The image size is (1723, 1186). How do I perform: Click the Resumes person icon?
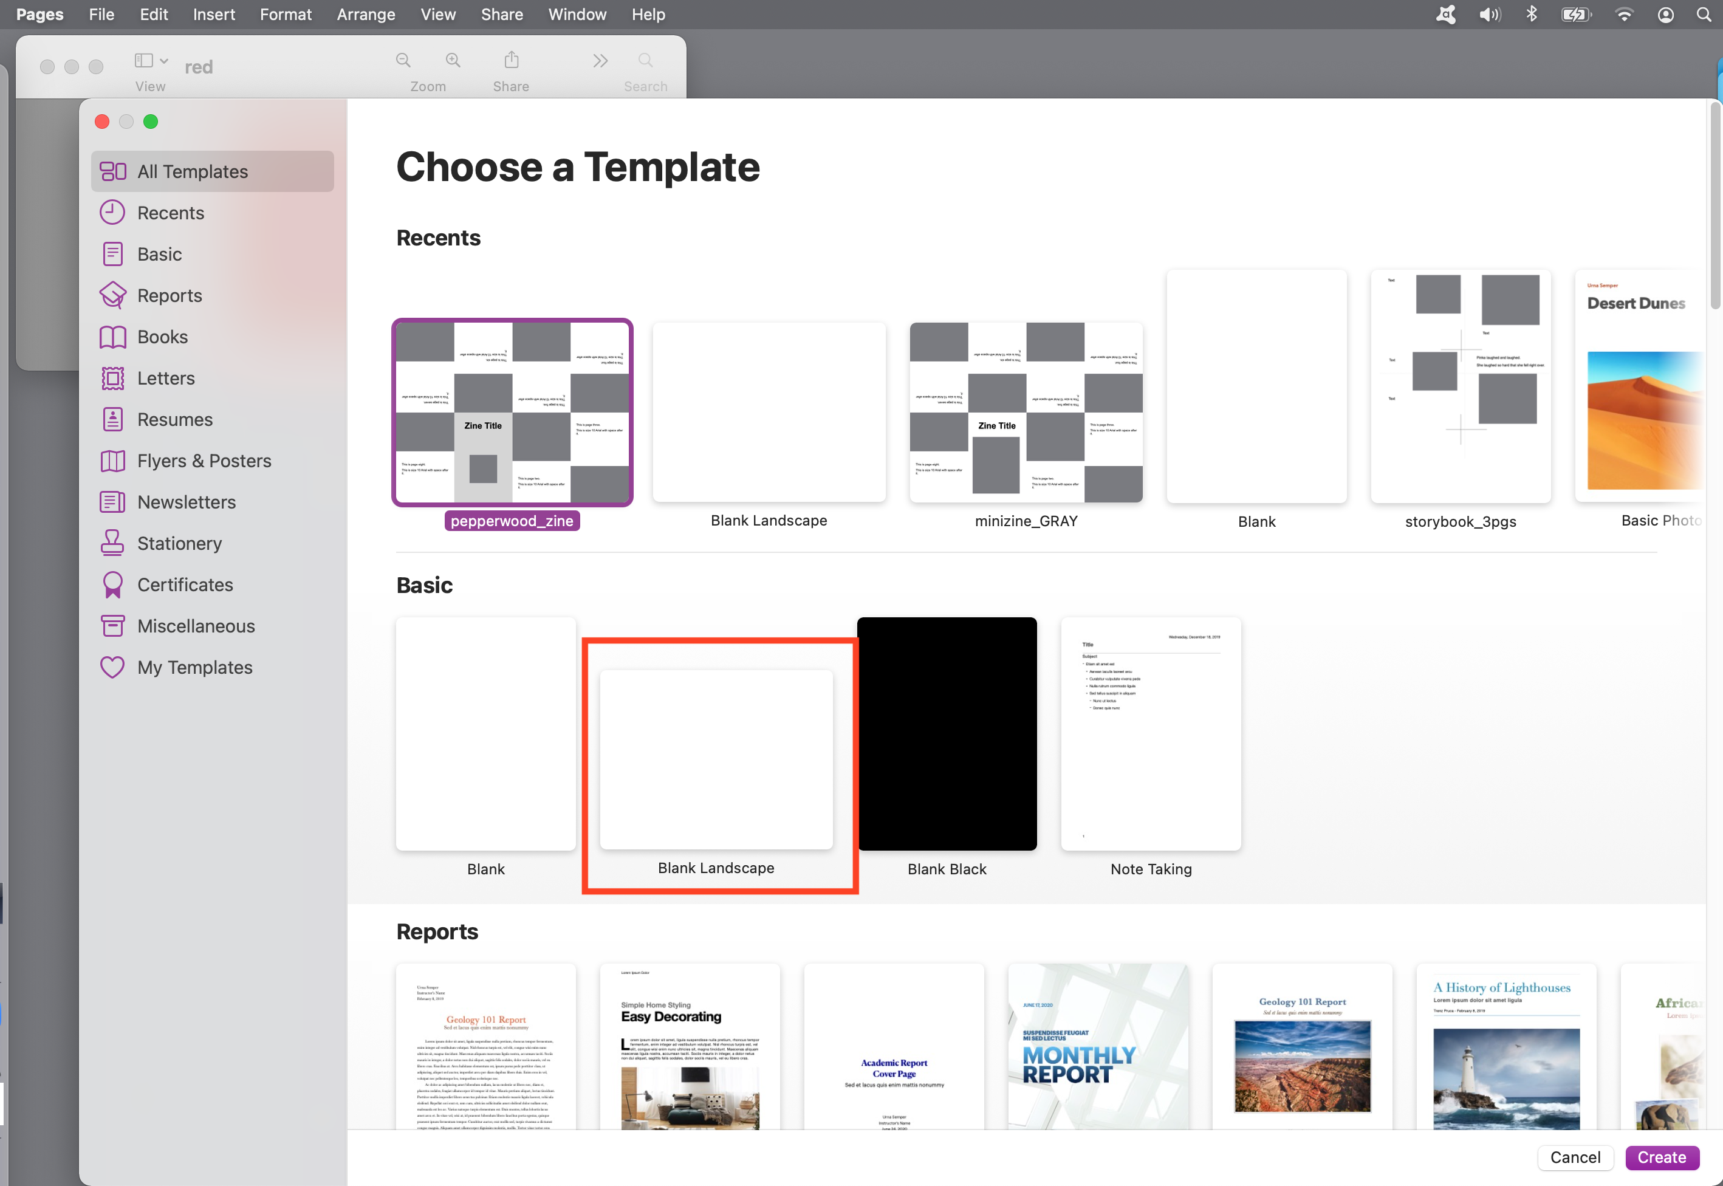tap(112, 419)
